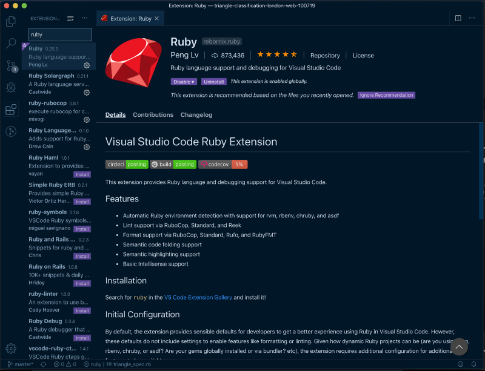This screenshot has height=371, width=485.
Task: Switch to the Changelog tab
Action: [196, 114]
